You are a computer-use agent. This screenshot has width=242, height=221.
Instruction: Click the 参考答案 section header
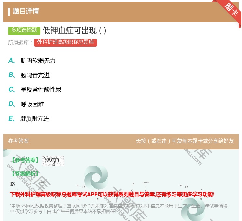coord(18,141)
